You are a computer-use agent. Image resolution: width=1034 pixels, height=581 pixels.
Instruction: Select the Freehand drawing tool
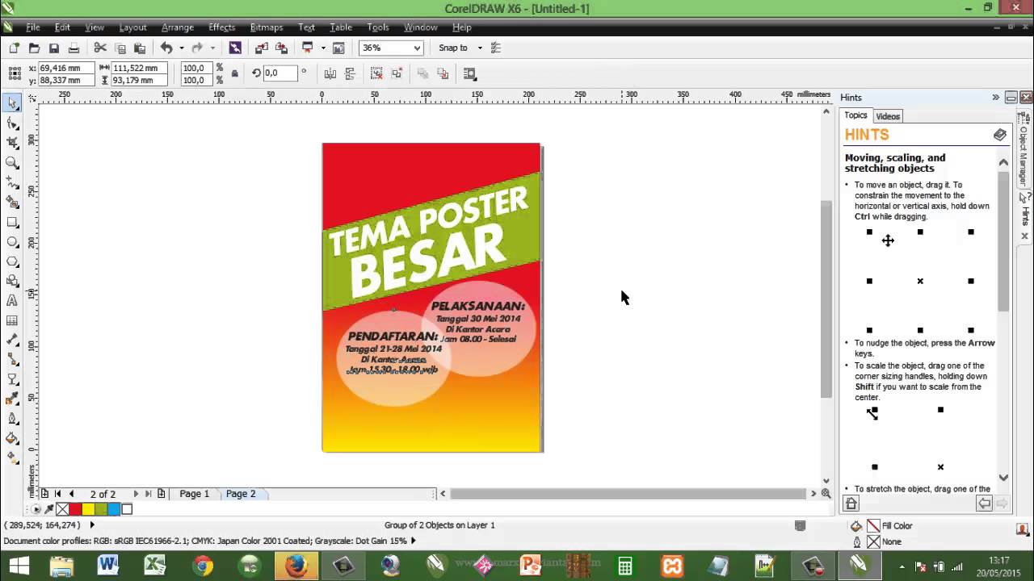pos(12,182)
